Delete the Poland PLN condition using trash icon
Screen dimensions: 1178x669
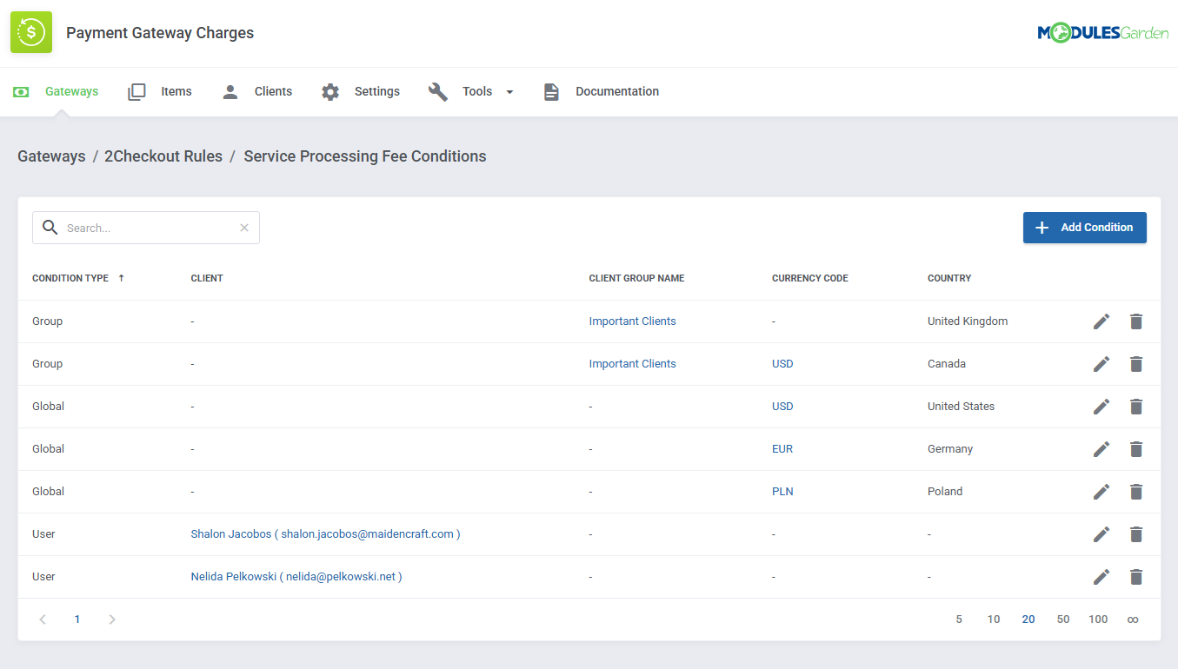click(x=1136, y=491)
